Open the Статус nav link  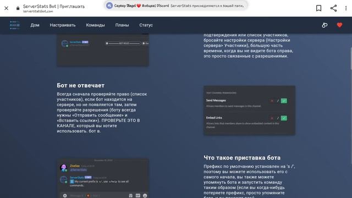146,25
